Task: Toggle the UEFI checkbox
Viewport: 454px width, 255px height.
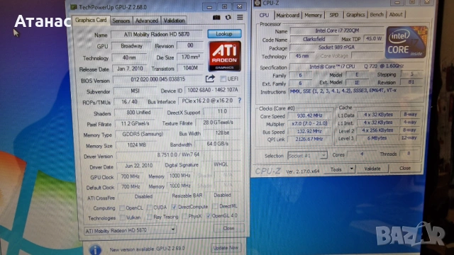Action: click(223, 79)
